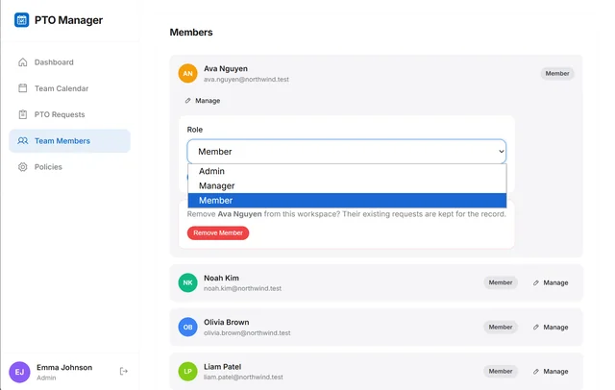Click Manage text for Noah Kim
Image resolution: width=615 pixels, height=390 pixels.
pos(555,282)
